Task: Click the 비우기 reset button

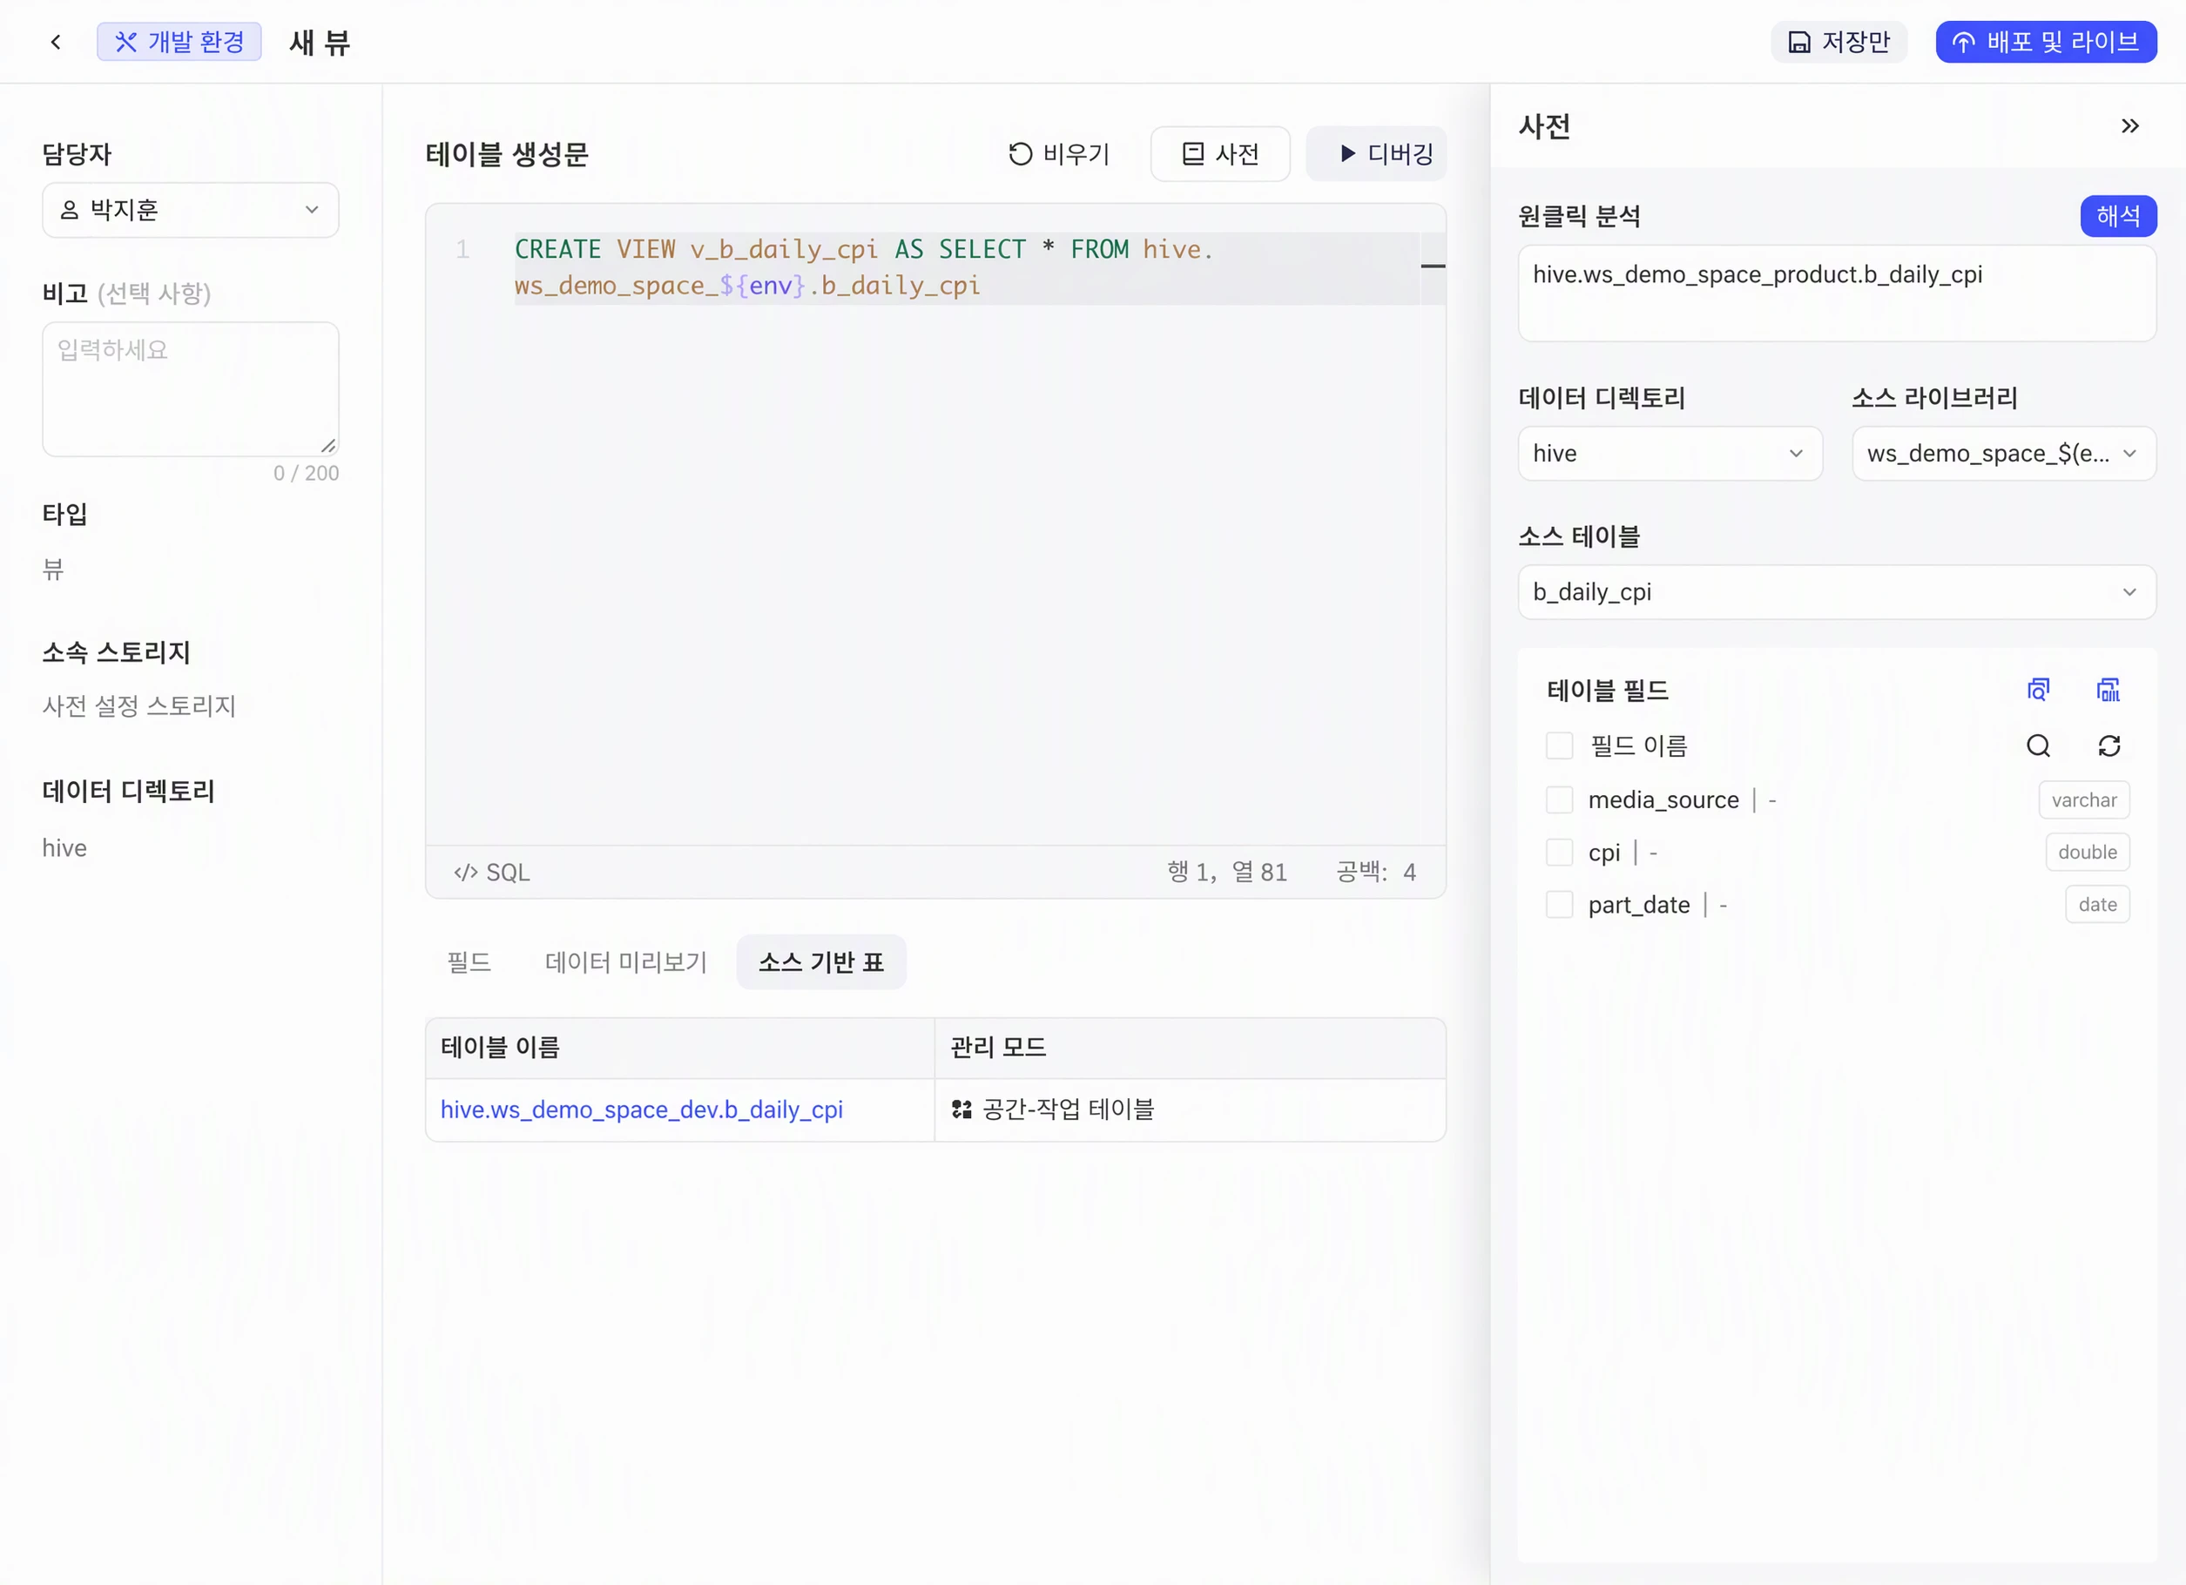Action: 1059,154
